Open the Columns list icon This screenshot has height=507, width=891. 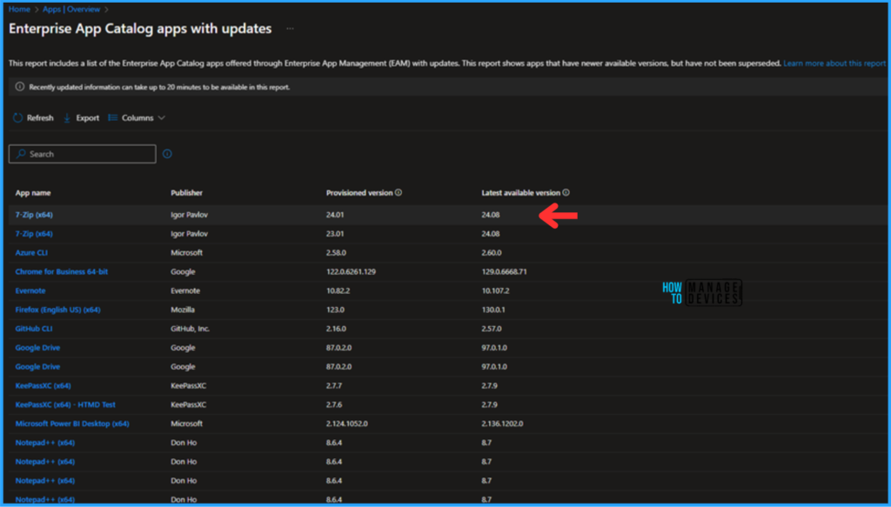tap(112, 118)
